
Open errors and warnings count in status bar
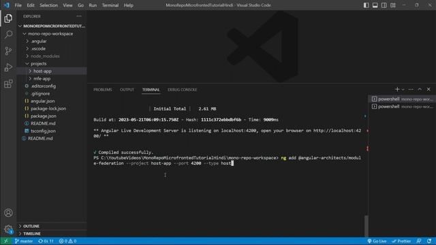click(x=67, y=241)
